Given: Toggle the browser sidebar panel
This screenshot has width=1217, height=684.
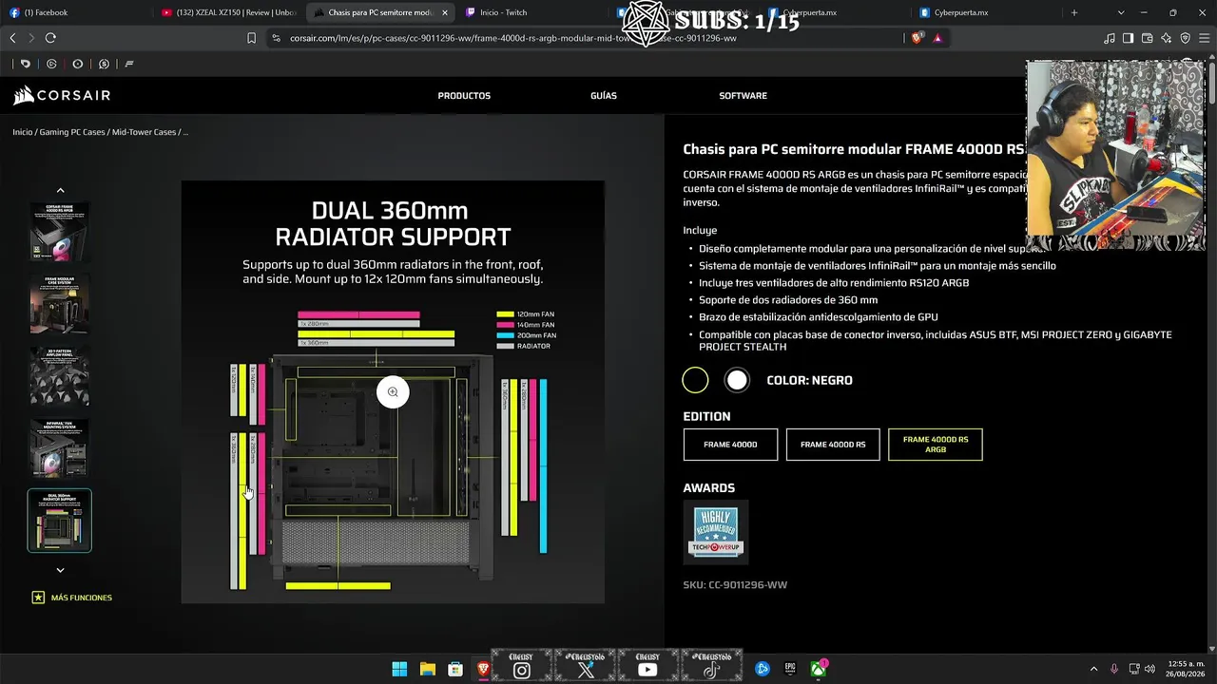Looking at the screenshot, I should [x=1128, y=38].
